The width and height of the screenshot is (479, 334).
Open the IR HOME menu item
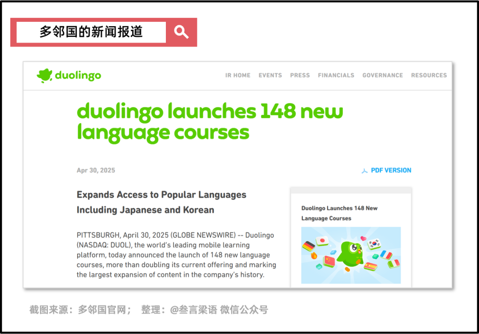point(238,75)
